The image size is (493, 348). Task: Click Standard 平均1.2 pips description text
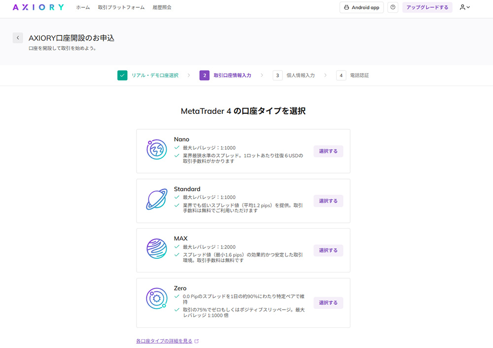243,208
